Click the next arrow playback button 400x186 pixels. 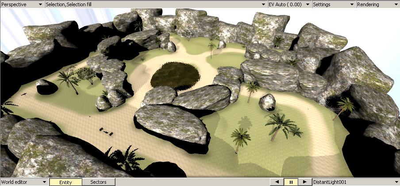[x=304, y=182]
